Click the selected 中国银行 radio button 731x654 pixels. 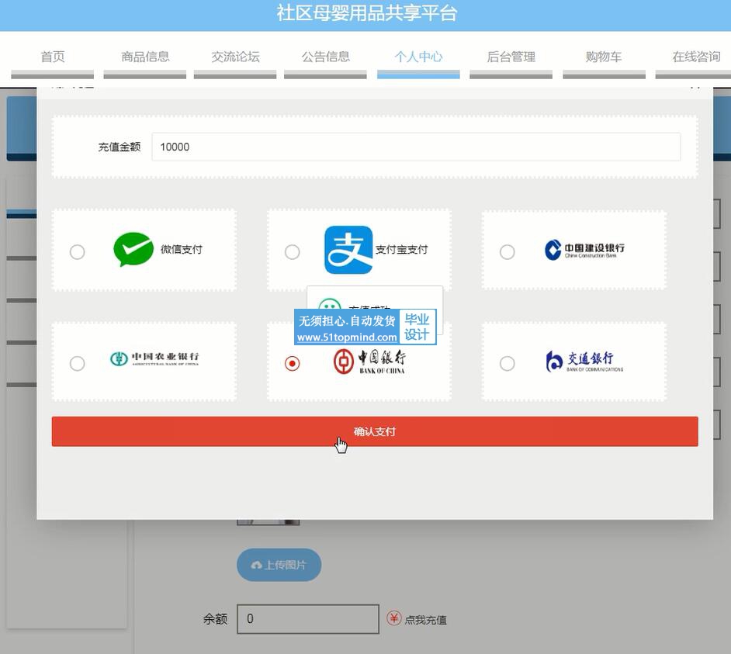pos(293,364)
